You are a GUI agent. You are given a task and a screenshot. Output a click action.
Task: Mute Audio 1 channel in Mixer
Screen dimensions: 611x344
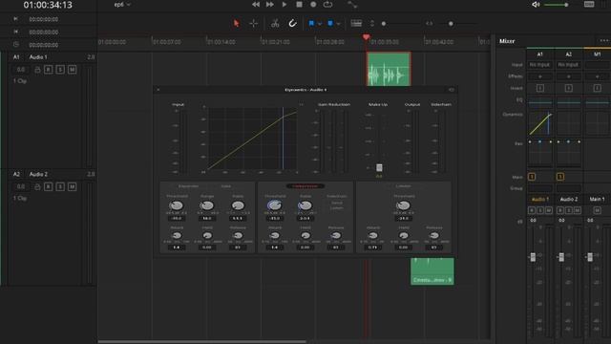click(x=549, y=210)
